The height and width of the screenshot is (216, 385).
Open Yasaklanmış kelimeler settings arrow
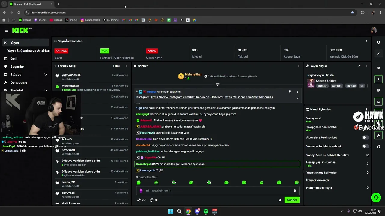coord(368,173)
